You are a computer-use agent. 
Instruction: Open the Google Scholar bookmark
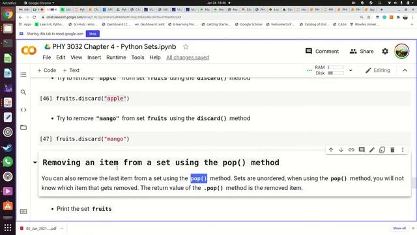pos(249,24)
